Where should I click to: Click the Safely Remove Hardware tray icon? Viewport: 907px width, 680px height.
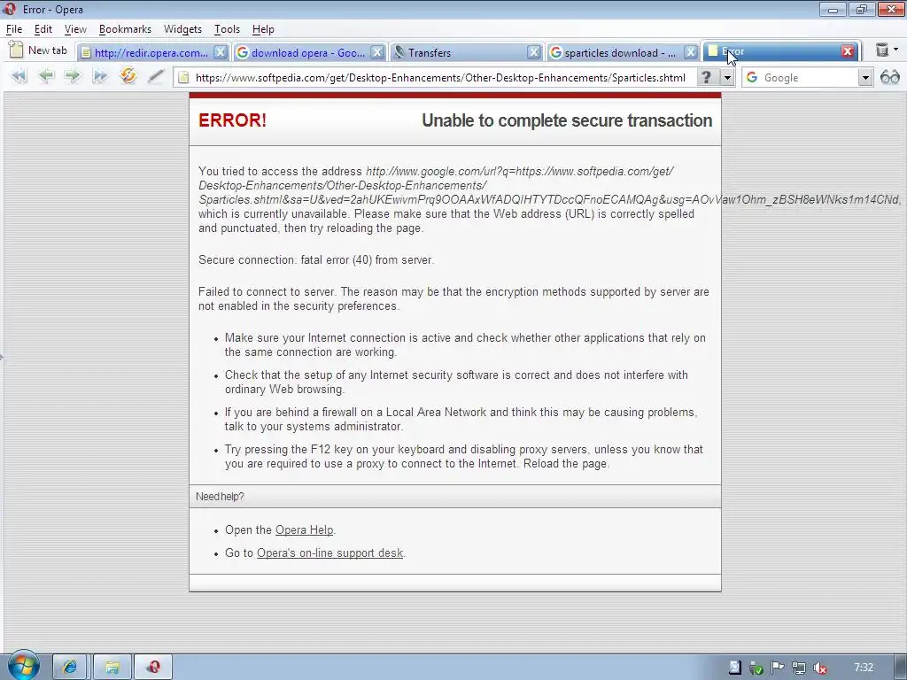[x=756, y=668]
